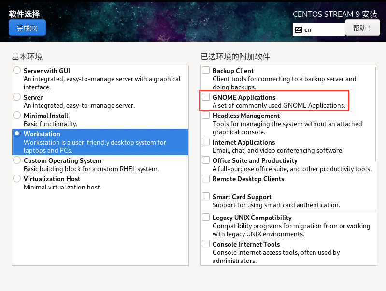Click the cn keyboard layout field

tap(323, 29)
